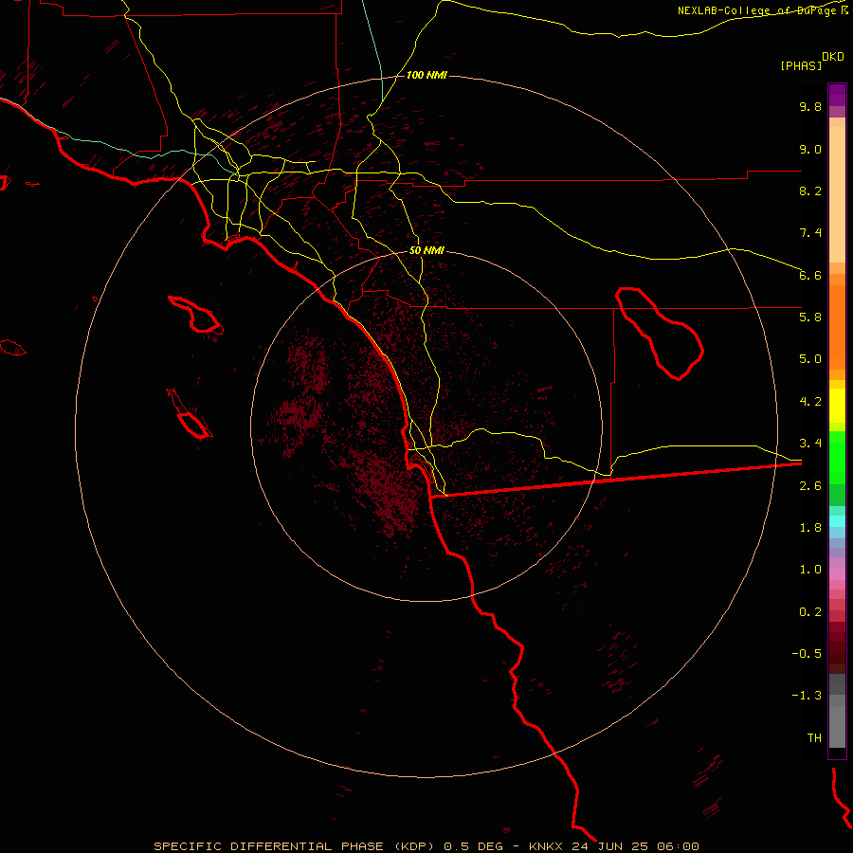853x853 pixels.
Task: Click the DKD label above the scale
Action: pos(833,57)
